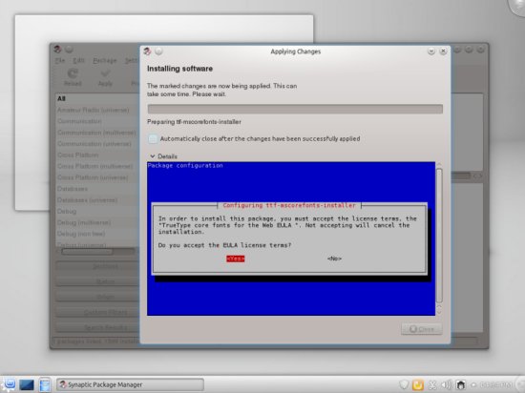
Task: Collapse the Details expander arrow
Action: coord(153,156)
